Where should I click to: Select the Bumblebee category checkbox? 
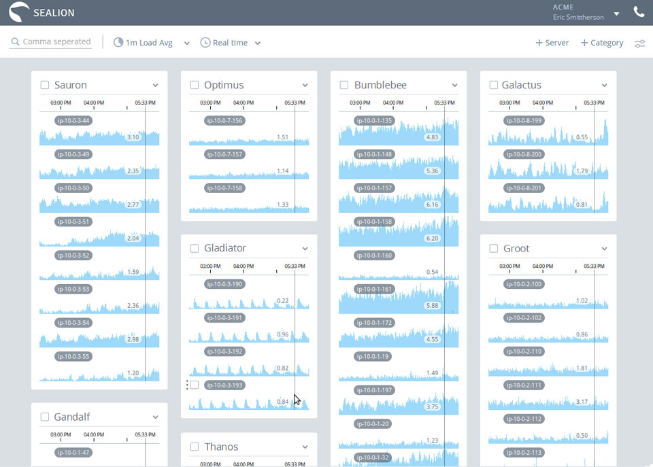(344, 85)
